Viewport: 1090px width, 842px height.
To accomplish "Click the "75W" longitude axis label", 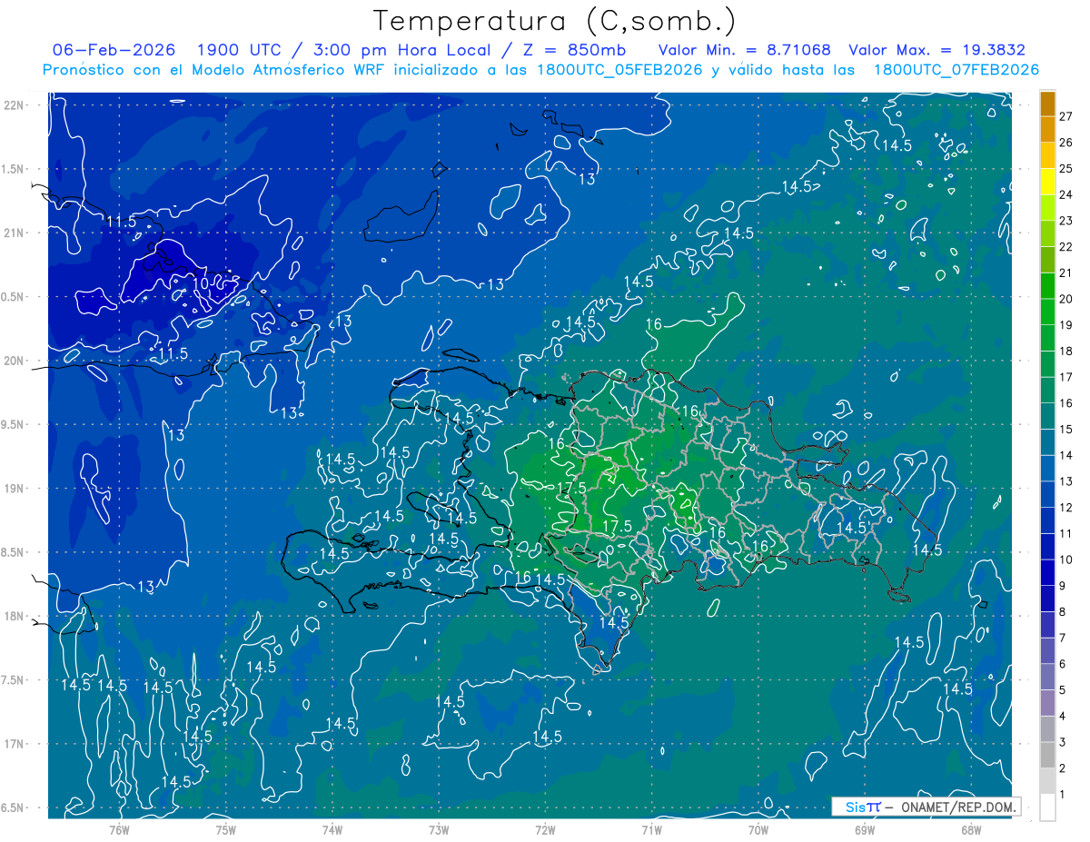I will click(x=225, y=829).
